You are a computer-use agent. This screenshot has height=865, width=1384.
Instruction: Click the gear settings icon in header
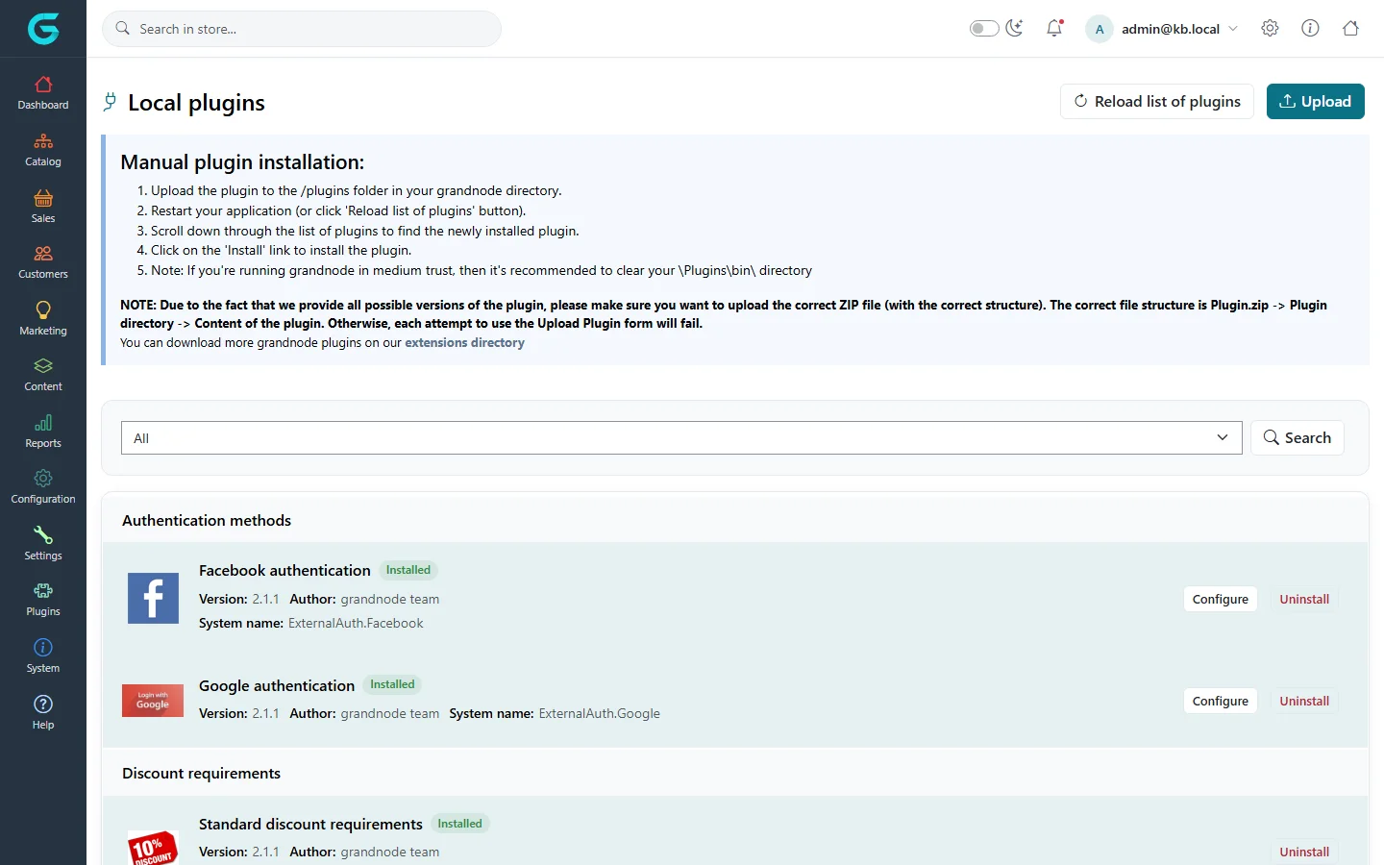click(1270, 28)
